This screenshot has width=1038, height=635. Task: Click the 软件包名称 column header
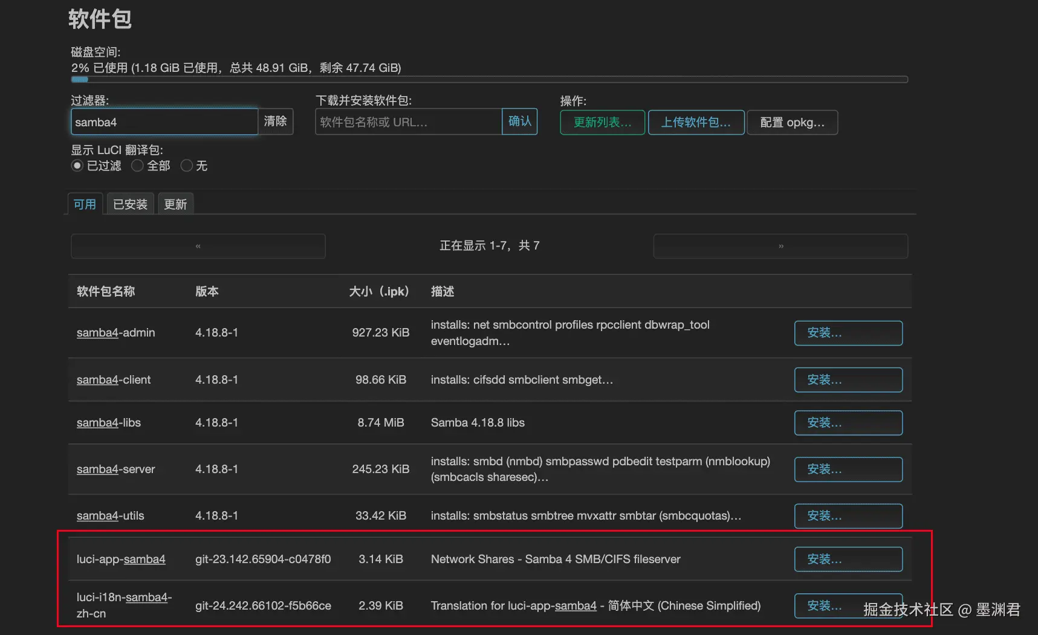pos(106,291)
